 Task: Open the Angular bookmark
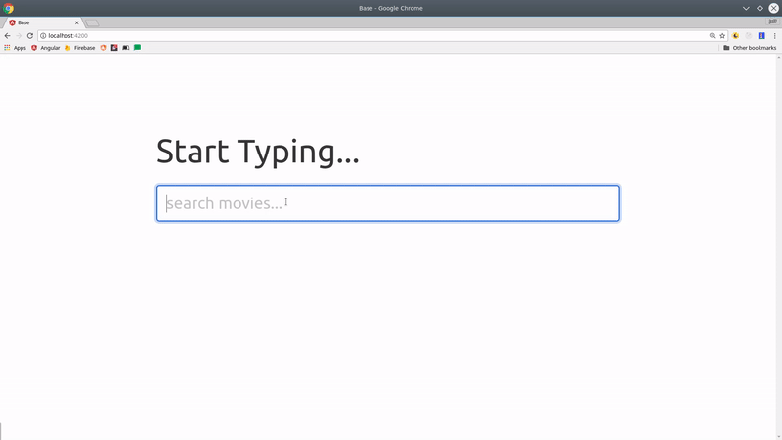(45, 47)
